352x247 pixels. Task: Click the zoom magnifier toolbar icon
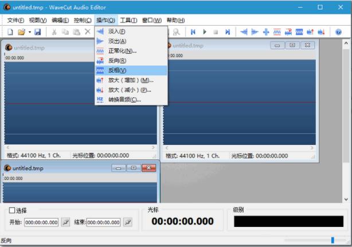[177, 32]
